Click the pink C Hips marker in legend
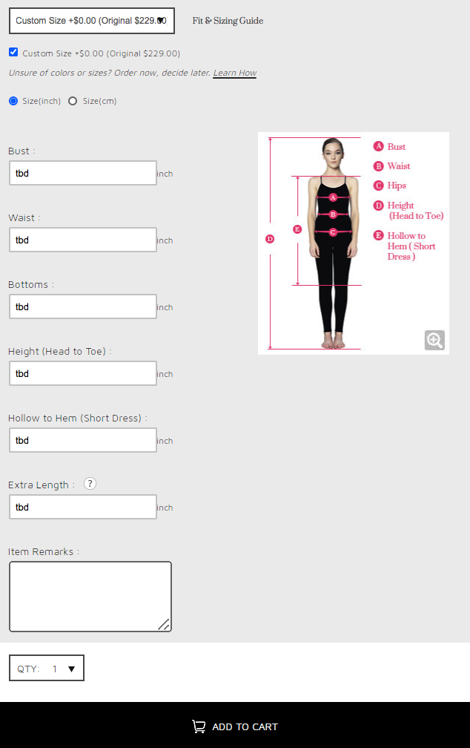Viewport: 470px width, 748px height. pyautogui.click(x=379, y=185)
